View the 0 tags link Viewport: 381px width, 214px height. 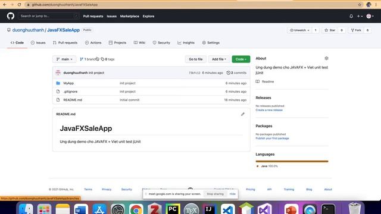(x=108, y=59)
